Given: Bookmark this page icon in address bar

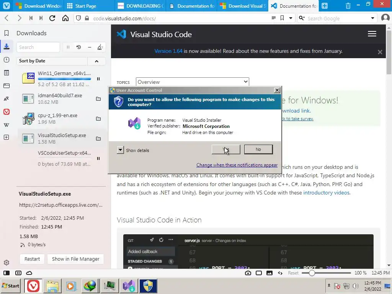Looking at the screenshot, I should pos(282,18).
